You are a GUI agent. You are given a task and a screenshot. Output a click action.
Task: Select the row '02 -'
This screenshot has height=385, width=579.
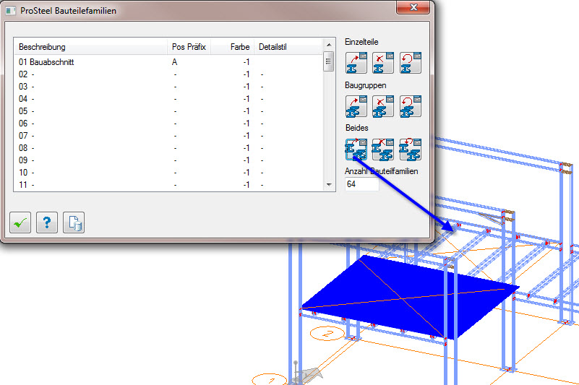click(x=168, y=74)
